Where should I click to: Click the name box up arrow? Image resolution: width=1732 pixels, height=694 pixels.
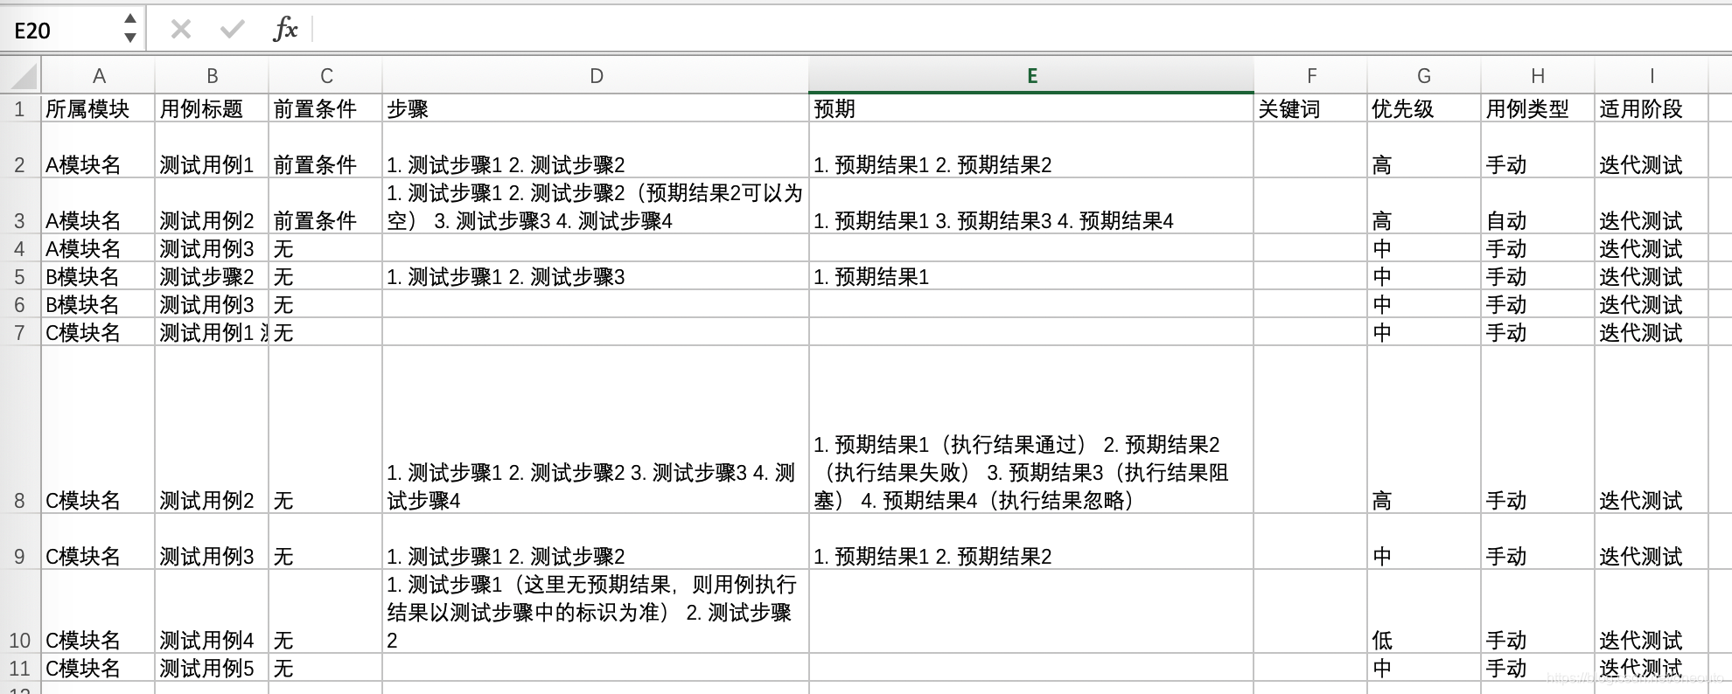pyautogui.click(x=130, y=19)
